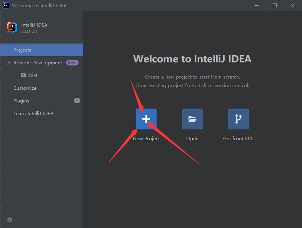Click the Beta badge

[72, 63]
